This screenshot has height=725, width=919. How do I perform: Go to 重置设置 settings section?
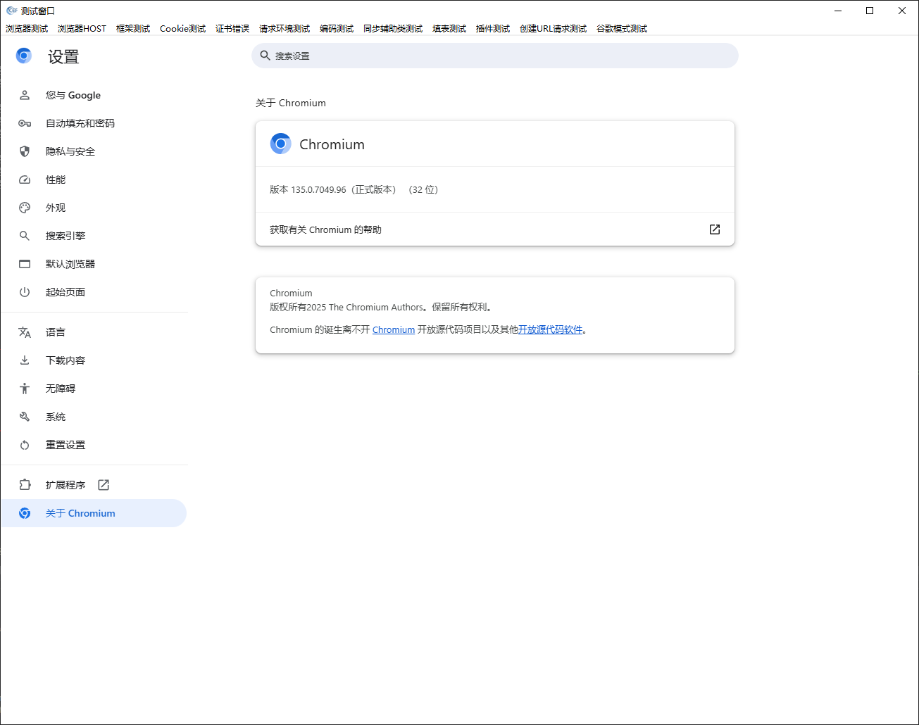[93, 445]
